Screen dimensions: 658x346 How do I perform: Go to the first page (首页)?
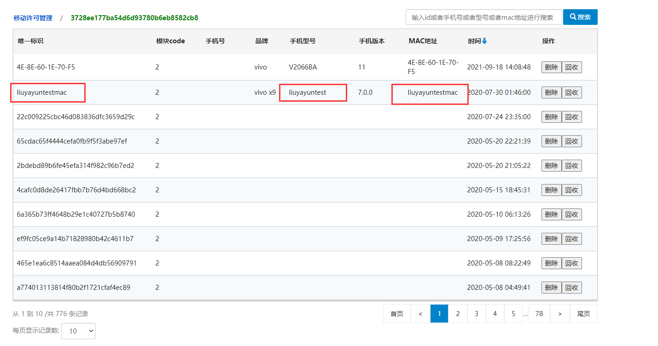coord(396,314)
